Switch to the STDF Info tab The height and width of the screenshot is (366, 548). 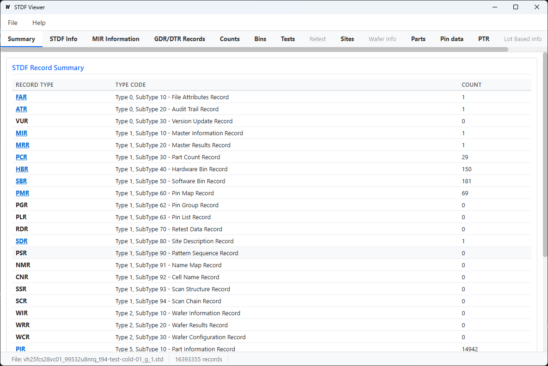pos(63,39)
